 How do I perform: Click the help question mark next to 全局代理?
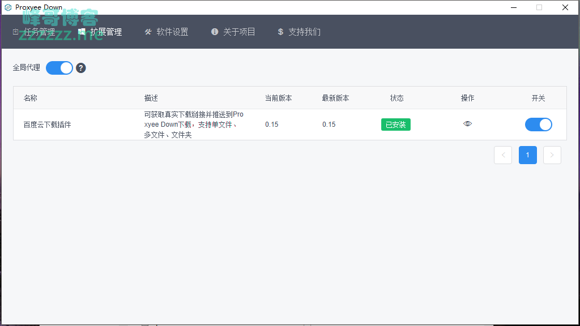(x=81, y=68)
